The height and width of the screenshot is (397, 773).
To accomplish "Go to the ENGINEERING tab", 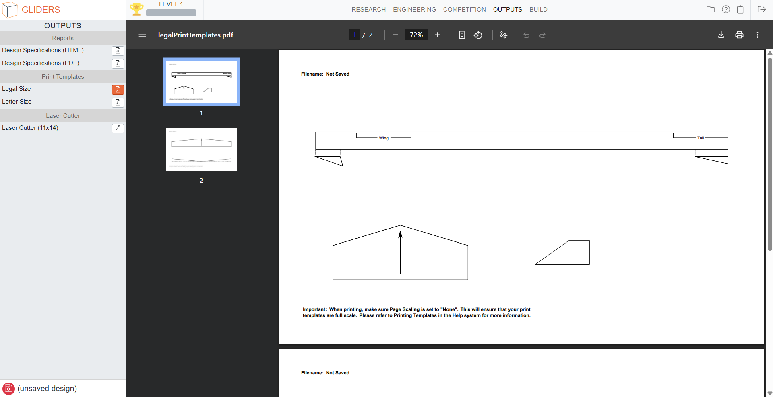I will pyautogui.click(x=414, y=10).
